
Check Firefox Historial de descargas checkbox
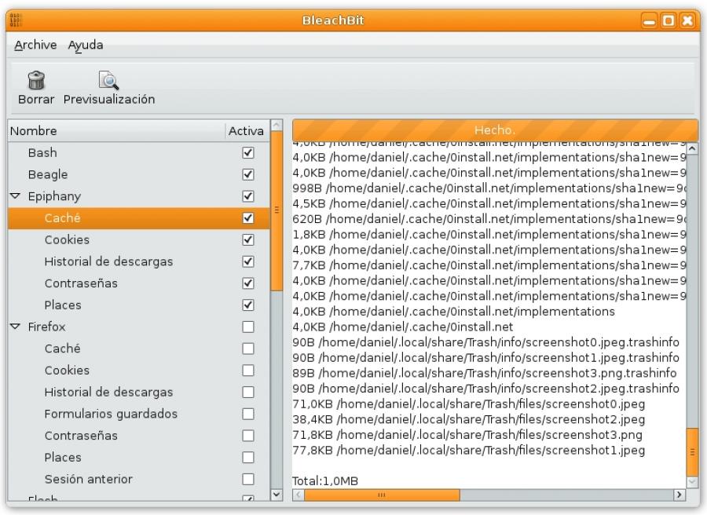point(248,392)
